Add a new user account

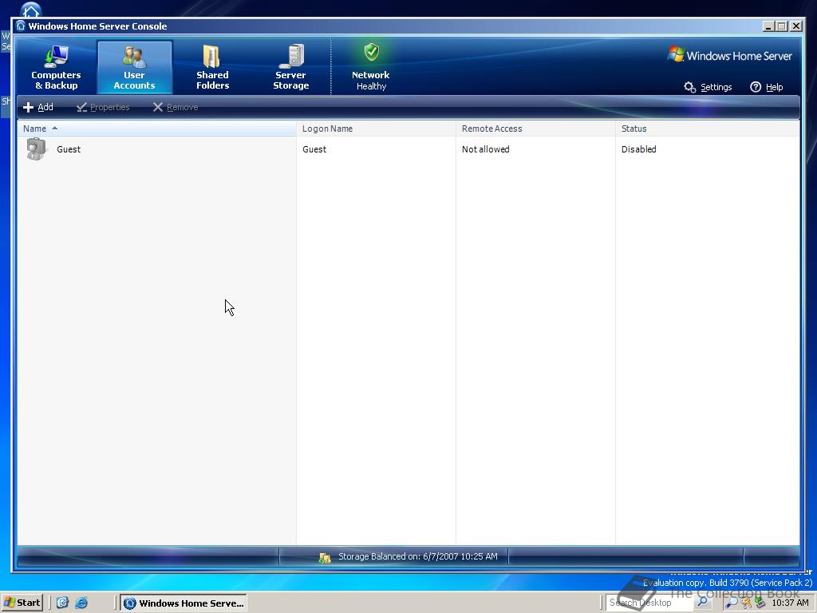tap(38, 107)
